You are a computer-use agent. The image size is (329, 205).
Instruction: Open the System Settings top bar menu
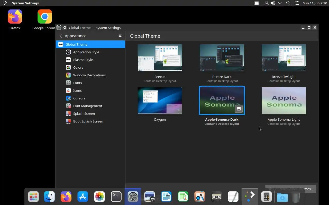(x=25, y=3)
